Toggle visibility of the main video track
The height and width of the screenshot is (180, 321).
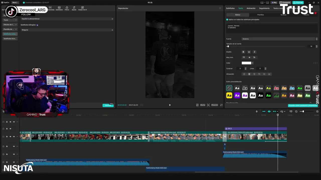(10, 136)
